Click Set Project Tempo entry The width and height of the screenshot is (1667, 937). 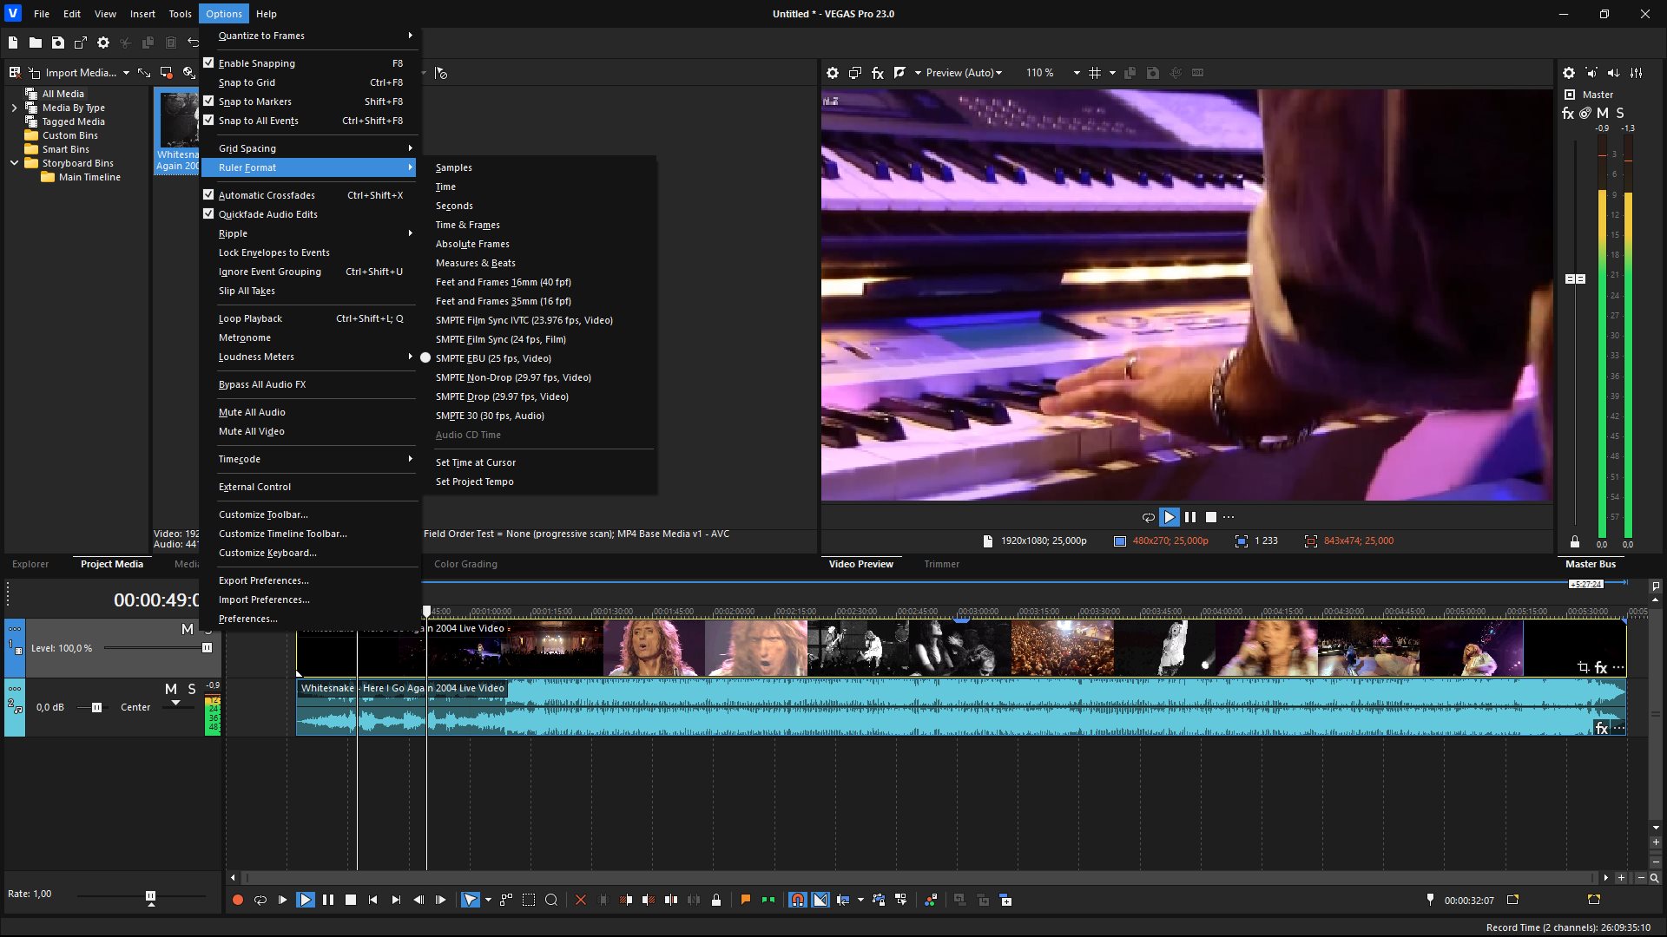point(474,482)
